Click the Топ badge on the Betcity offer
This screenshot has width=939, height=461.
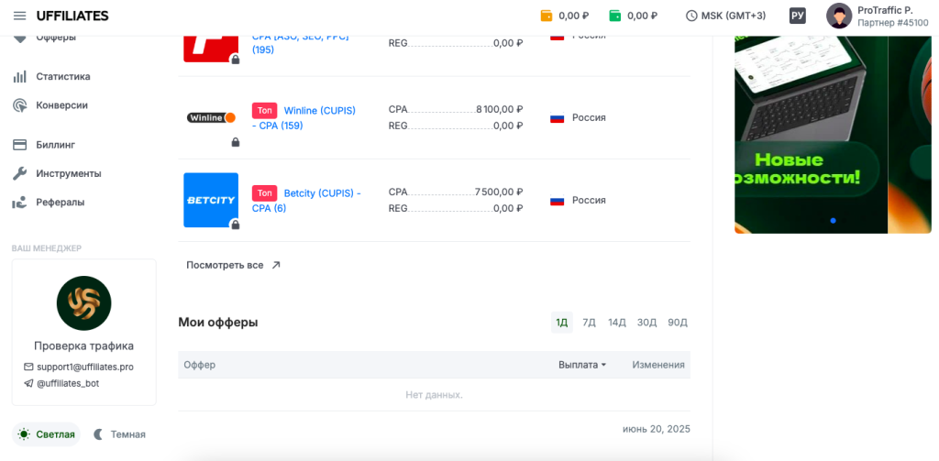pos(264,193)
